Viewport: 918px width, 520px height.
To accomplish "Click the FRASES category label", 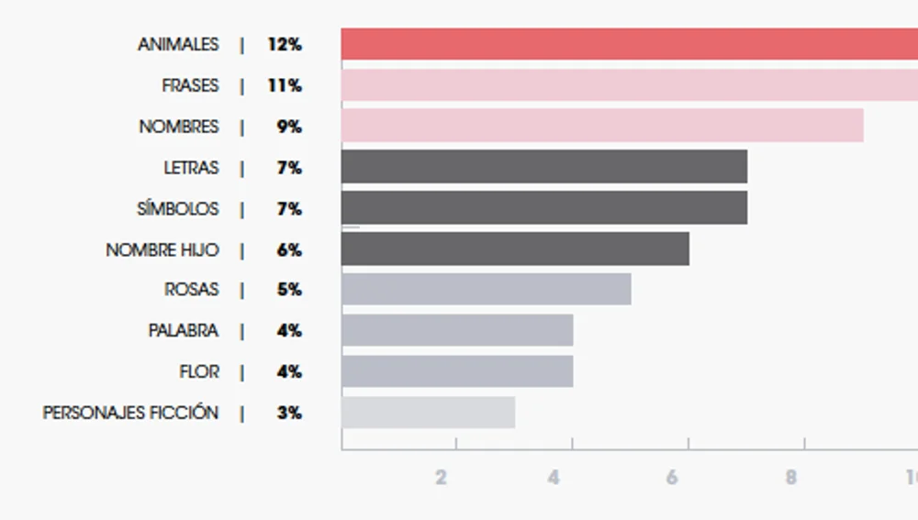I will coord(190,85).
